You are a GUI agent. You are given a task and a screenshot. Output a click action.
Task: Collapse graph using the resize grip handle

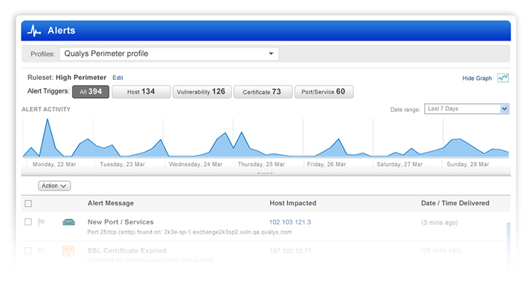point(265,173)
